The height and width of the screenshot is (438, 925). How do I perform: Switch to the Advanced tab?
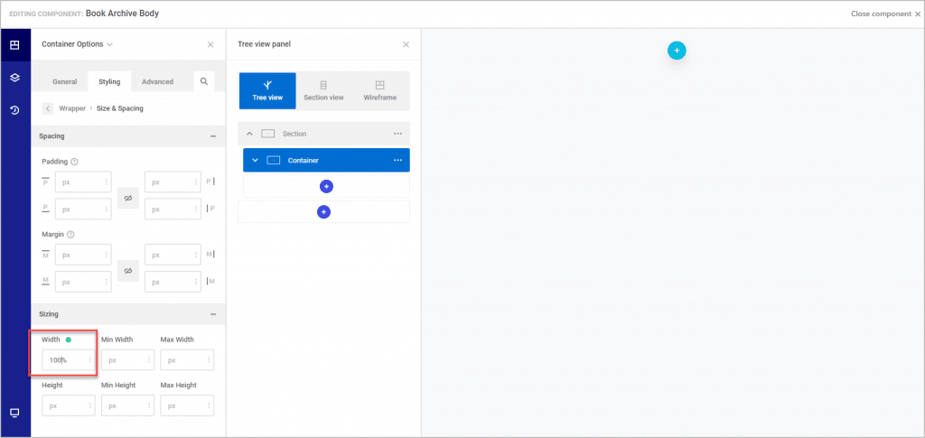[157, 81]
